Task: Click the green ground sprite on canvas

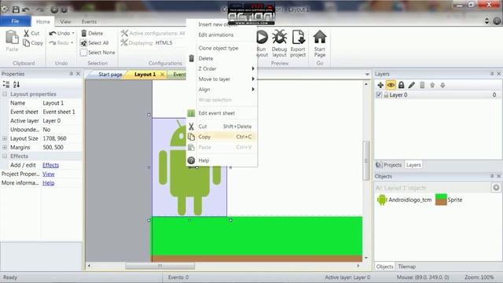Action: pos(257,236)
